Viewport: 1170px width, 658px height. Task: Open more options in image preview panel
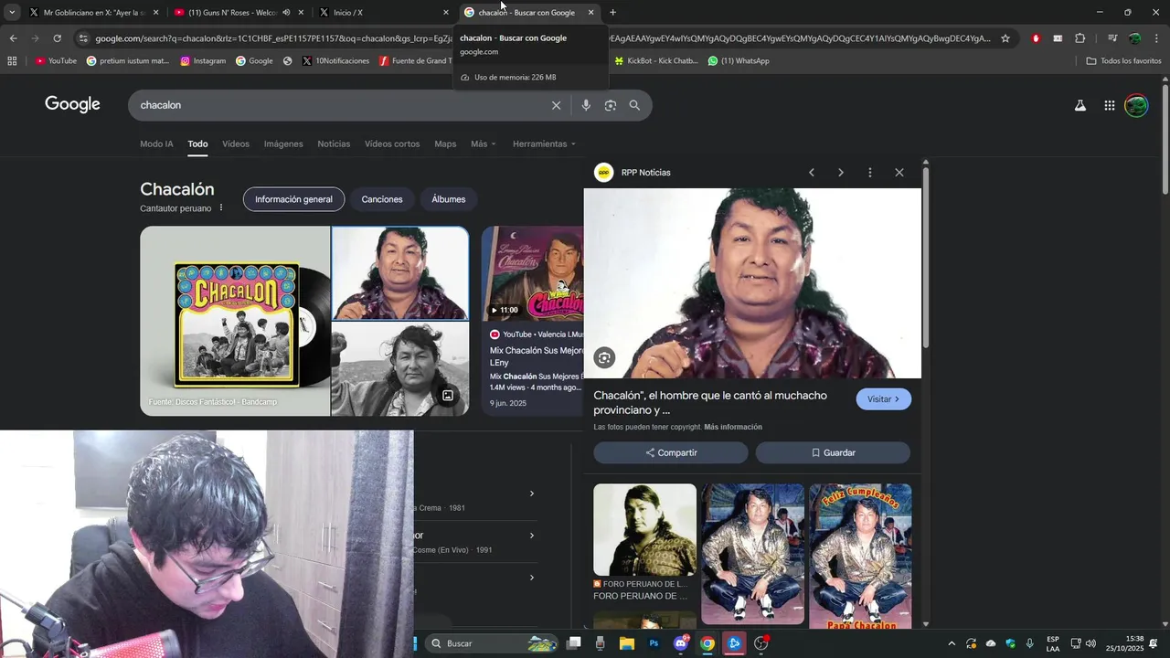click(869, 172)
